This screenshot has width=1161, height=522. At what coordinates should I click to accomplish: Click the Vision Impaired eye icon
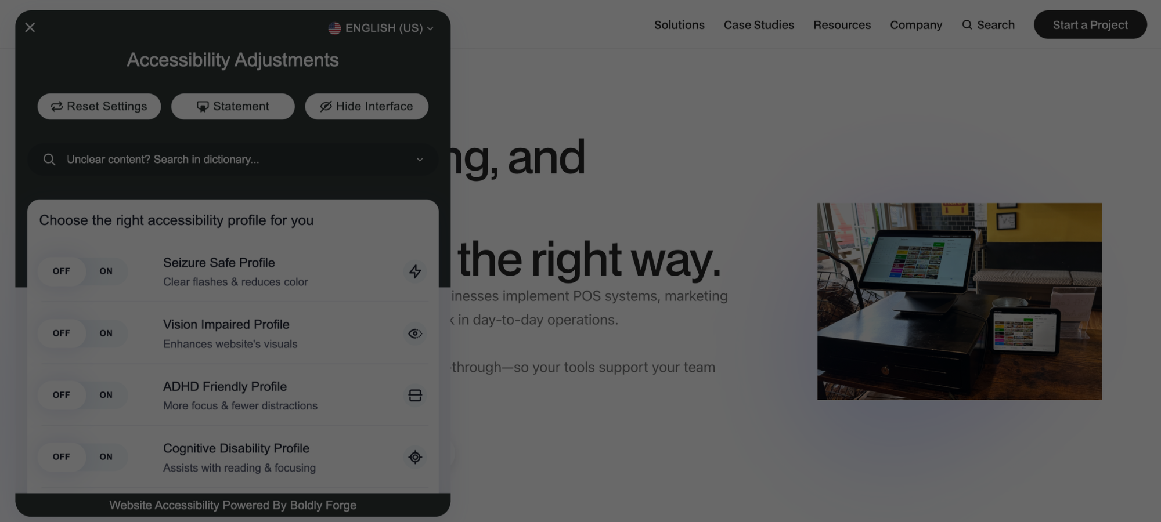coord(415,333)
